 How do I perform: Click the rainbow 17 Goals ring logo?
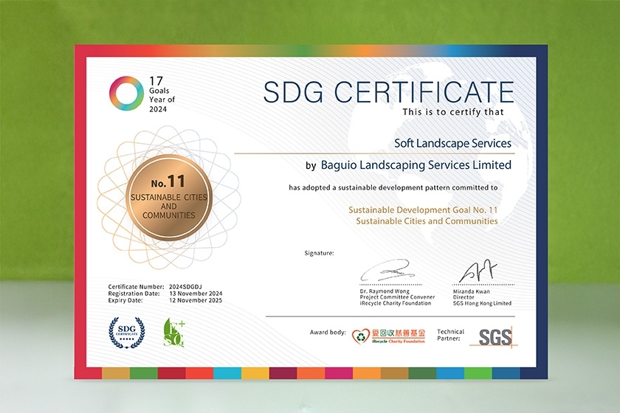tap(126, 93)
